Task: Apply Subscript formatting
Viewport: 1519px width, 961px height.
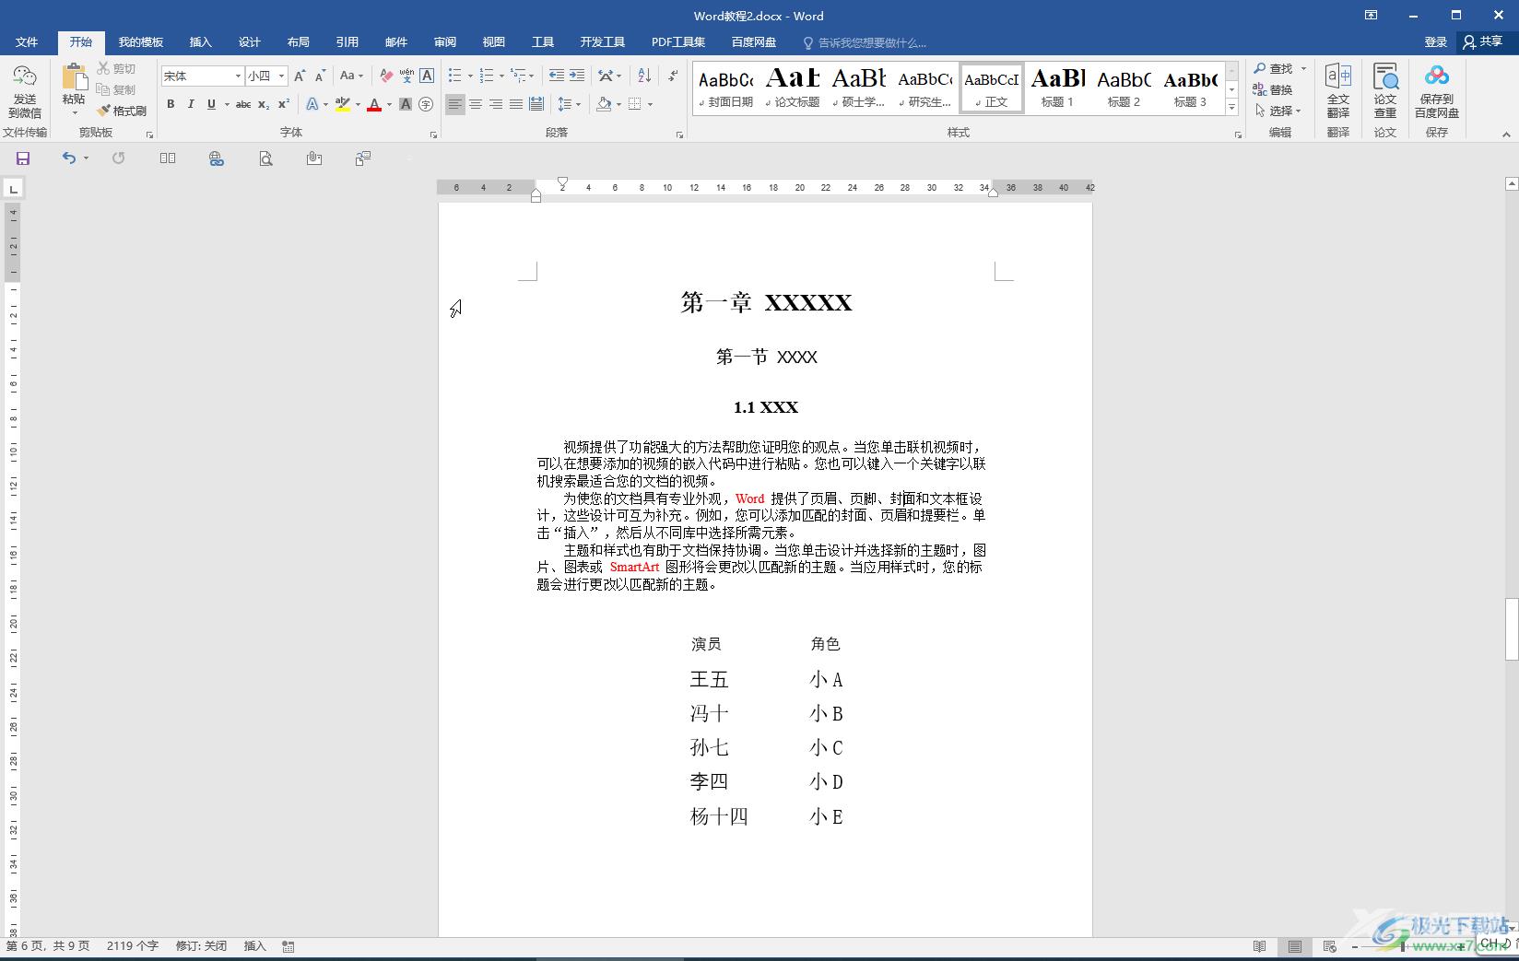Action: [x=264, y=104]
